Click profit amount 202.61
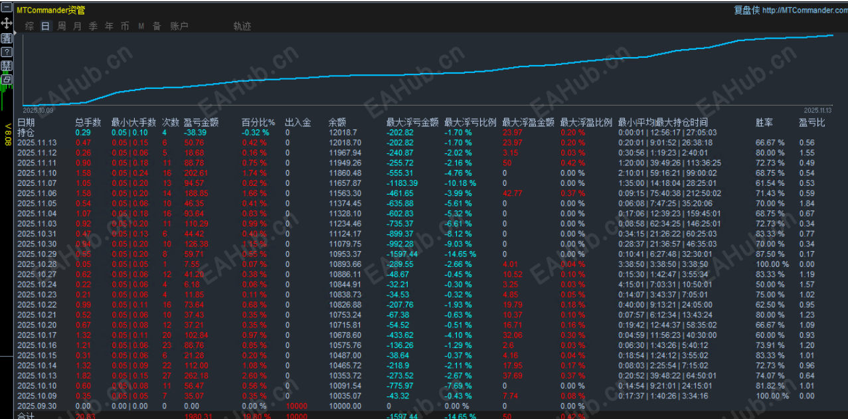Viewport: 848px width, 419px height. click(195, 173)
